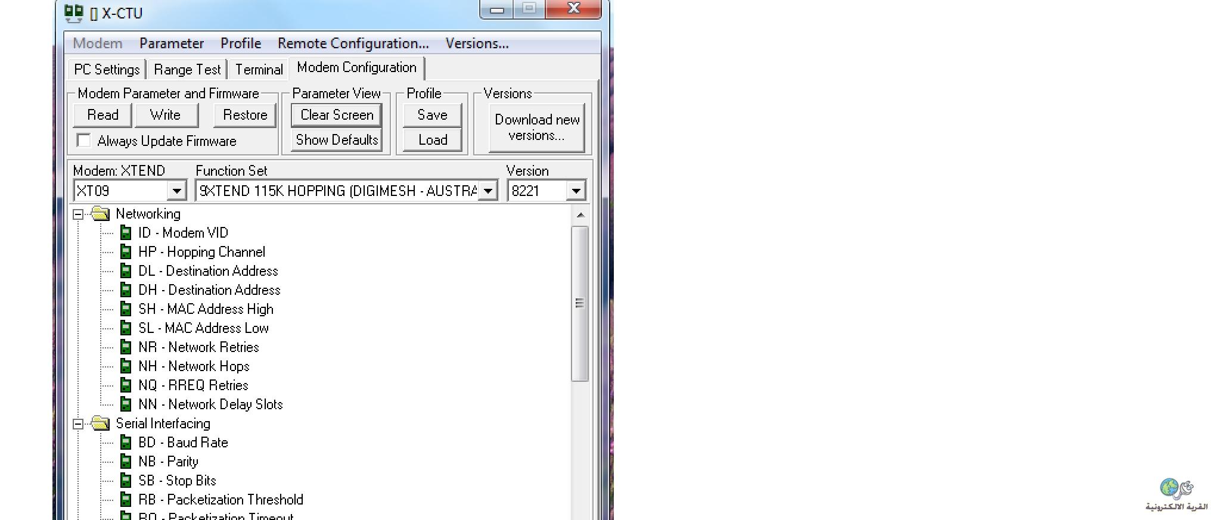Minimize the X-CTU window

pos(497,9)
